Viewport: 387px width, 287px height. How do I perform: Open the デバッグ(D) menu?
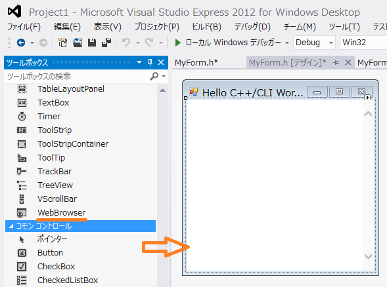coord(252,27)
